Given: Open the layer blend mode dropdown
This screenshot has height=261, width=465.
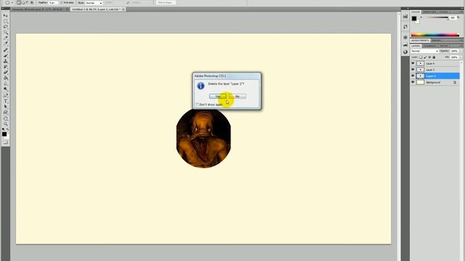Looking at the screenshot, I should click(425, 51).
